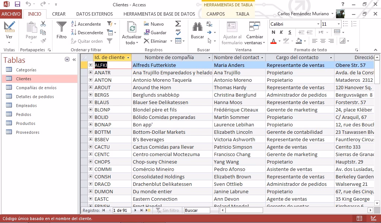The height and width of the screenshot is (223, 381).
Task: Open Cargo del contacto column dropdown arrow
Action: [x=331, y=58]
